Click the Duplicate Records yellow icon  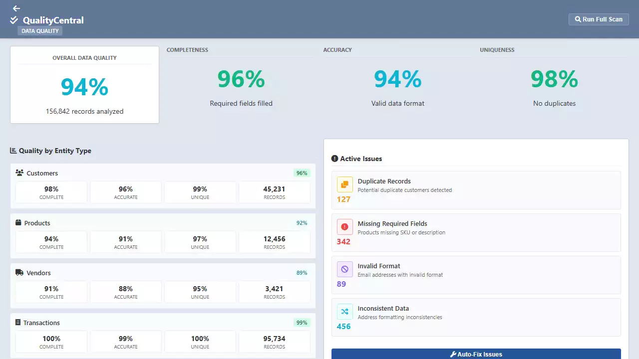tap(344, 184)
